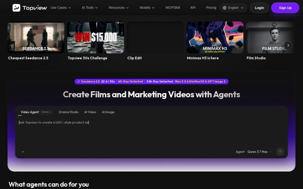Switch to the AI Image tab

point(108,112)
